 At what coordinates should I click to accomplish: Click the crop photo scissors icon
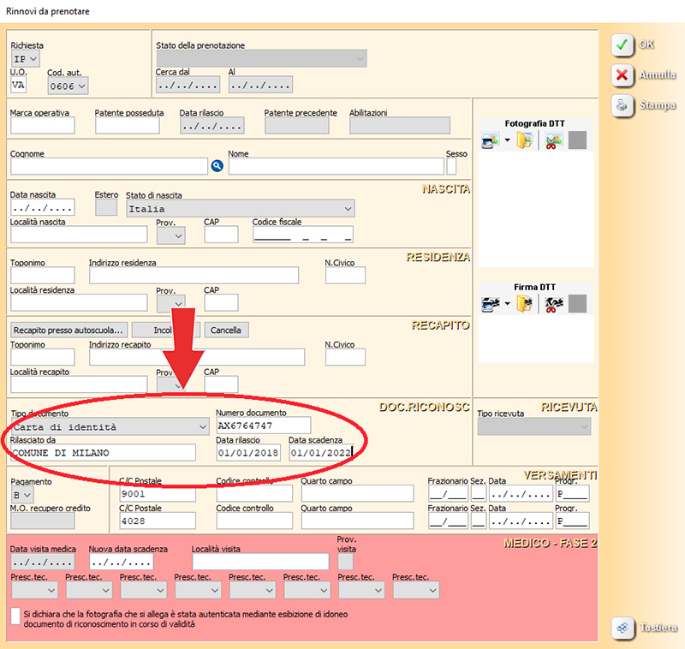point(553,141)
